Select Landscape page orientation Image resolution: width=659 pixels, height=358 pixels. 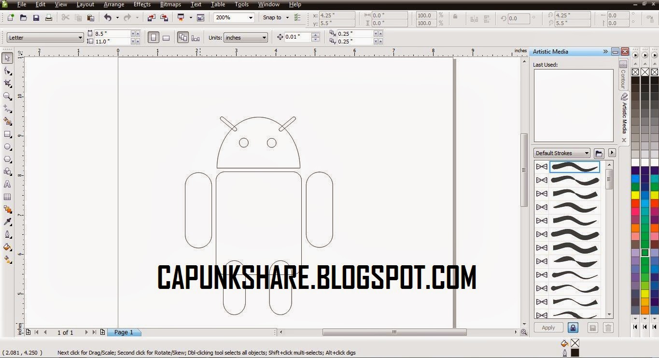166,38
